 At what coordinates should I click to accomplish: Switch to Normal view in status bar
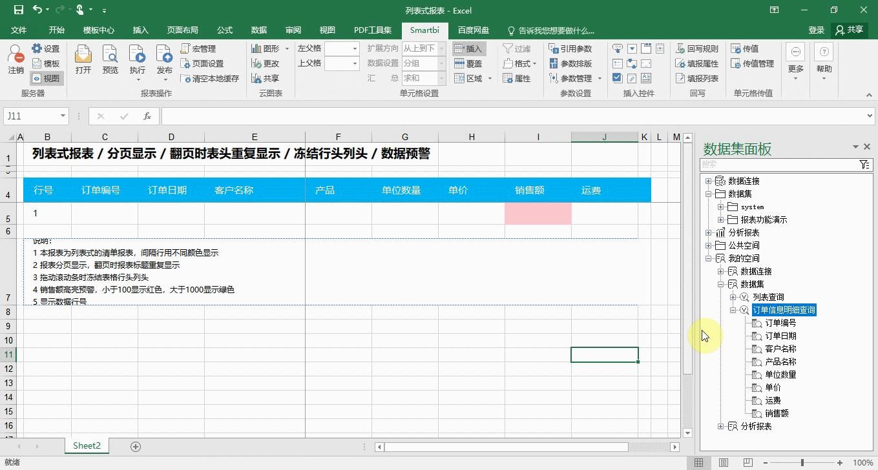click(698, 462)
